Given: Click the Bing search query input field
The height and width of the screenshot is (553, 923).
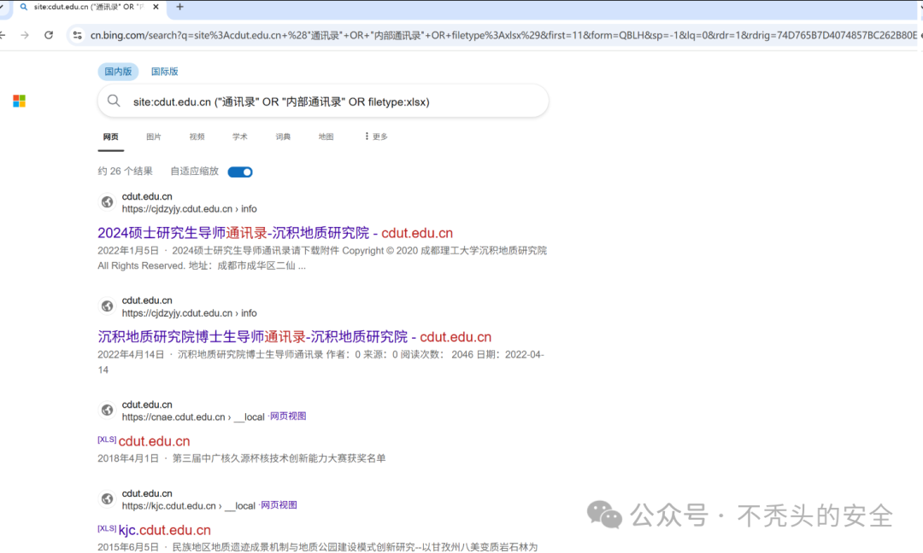Looking at the screenshot, I should [323, 101].
